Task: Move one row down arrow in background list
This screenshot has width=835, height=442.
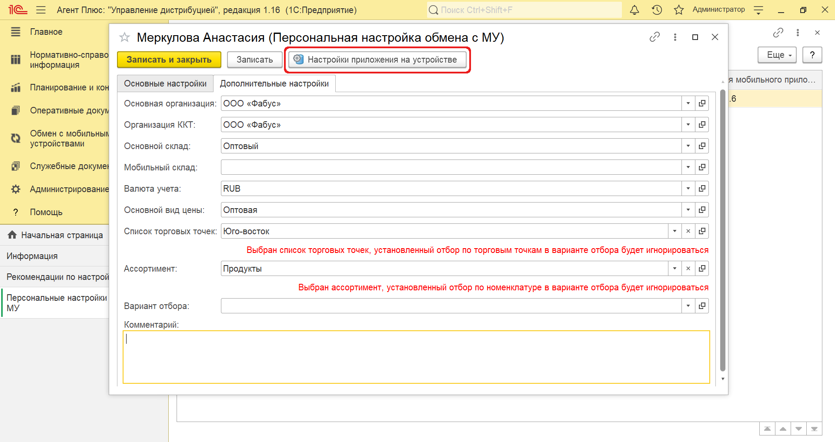Action: pos(798,429)
